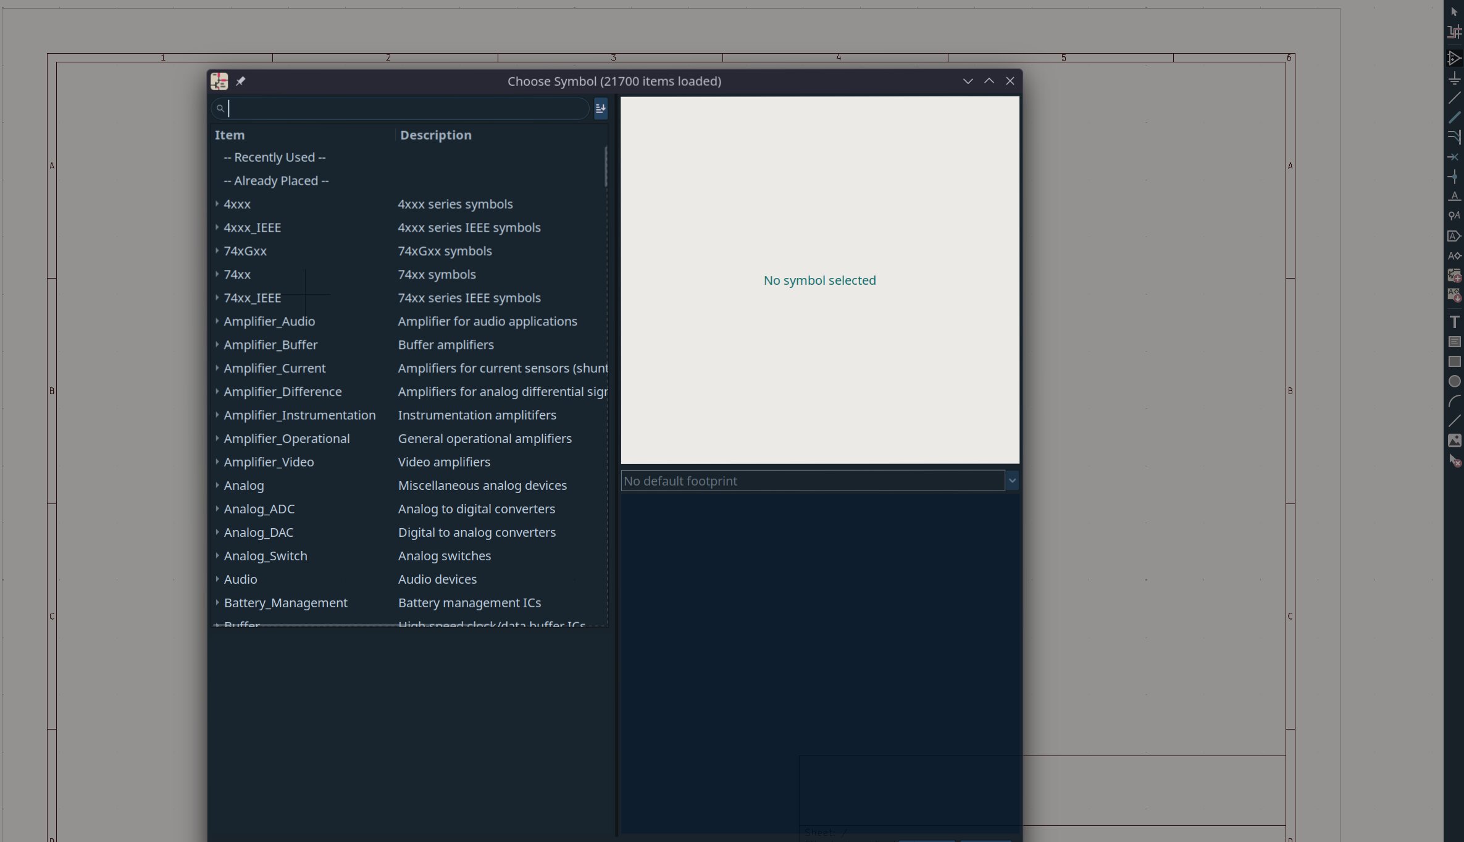
Task: Select the add net label tool
Action: coord(1454,196)
